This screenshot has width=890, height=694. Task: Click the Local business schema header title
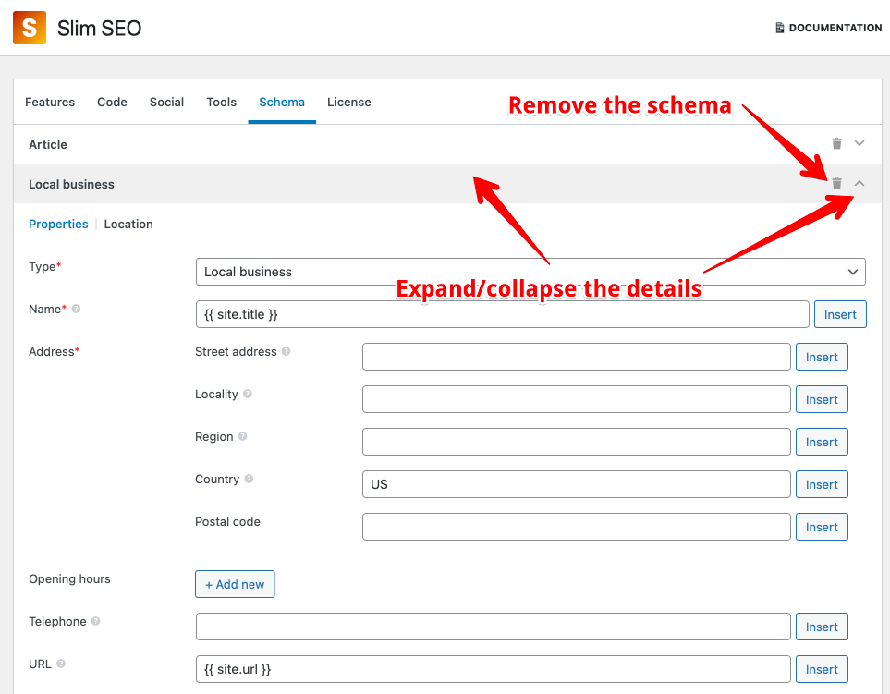point(71,185)
